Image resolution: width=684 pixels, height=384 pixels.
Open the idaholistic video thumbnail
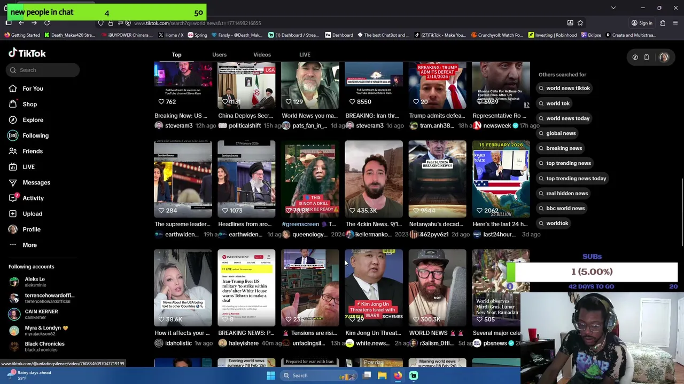coord(183,287)
